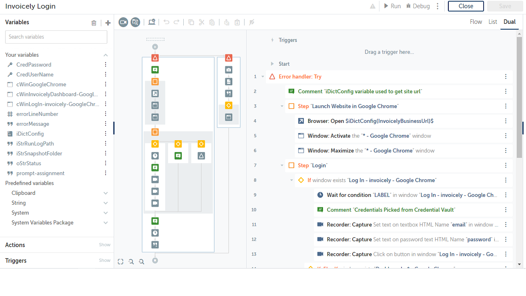
Task: Zoom in the flow diagram
Action: (x=131, y=261)
